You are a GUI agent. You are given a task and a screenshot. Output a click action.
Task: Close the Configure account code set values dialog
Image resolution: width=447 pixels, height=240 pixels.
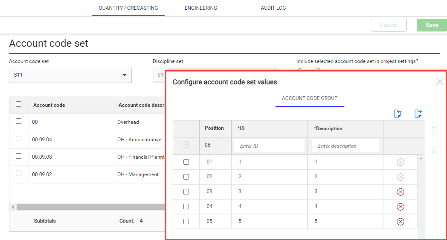point(440,82)
